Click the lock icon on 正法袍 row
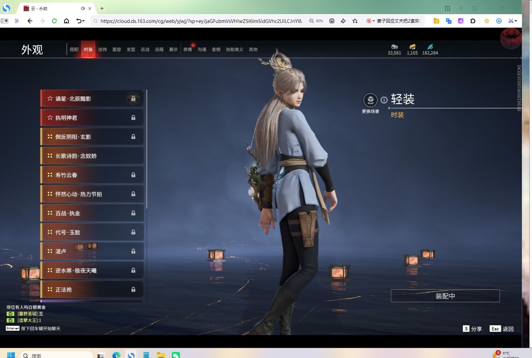This screenshot has width=532, height=358. [133, 289]
